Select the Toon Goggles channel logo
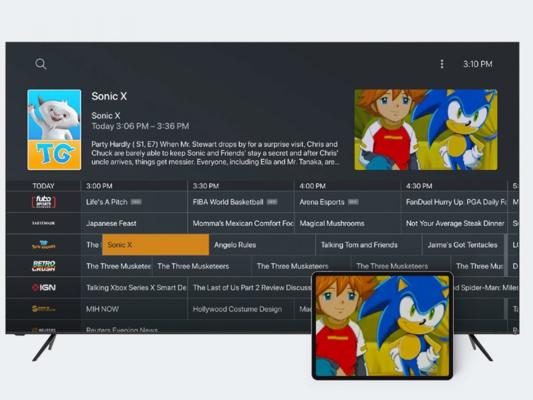Viewport: 533px width, 400px height. click(x=44, y=245)
